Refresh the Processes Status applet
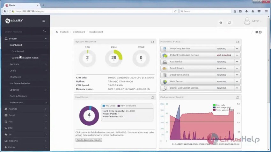The image size is (271, 152). 238,42
